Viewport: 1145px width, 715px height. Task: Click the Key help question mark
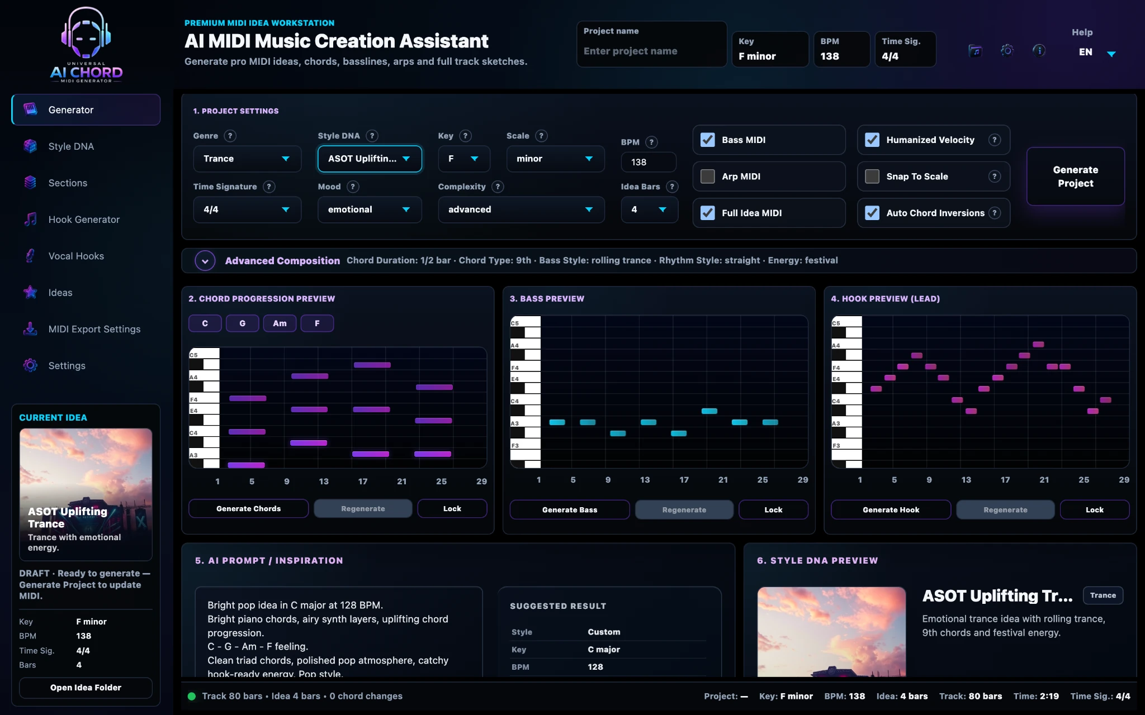point(465,136)
